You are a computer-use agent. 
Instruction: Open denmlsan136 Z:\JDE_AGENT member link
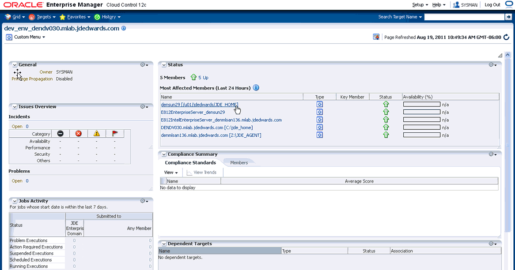tap(211, 135)
